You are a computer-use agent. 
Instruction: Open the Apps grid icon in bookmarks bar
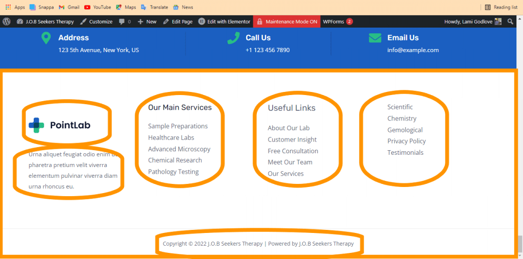pyautogui.click(x=8, y=7)
